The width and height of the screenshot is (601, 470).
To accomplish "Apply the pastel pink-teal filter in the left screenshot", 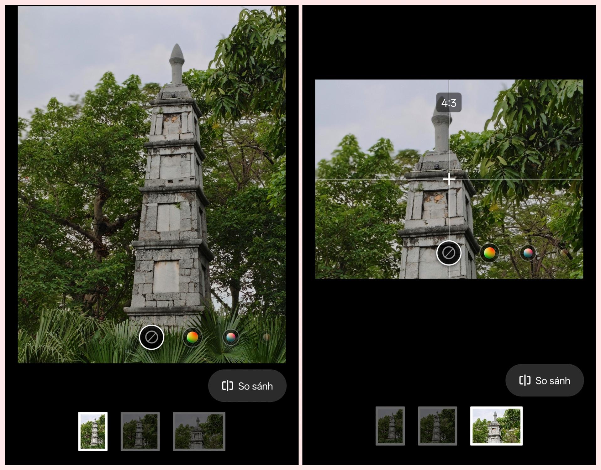I will pyautogui.click(x=231, y=337).
